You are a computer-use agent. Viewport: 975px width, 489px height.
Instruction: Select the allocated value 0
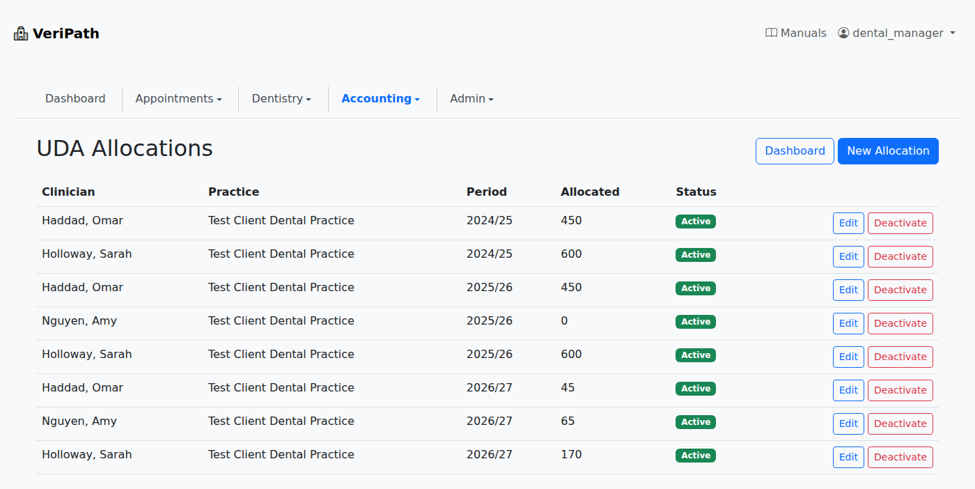(x=564, y=320)
